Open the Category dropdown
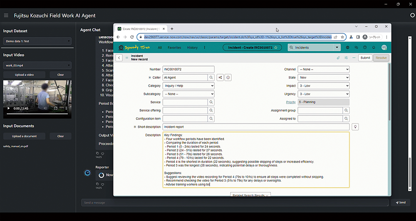 (x=188, y=86)
